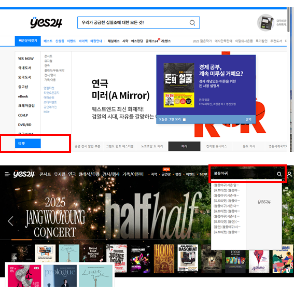This screenshot has width=294, height=294.
Task: Select the 노트르담 드 파리 banner tab
Action: [152, 146]
